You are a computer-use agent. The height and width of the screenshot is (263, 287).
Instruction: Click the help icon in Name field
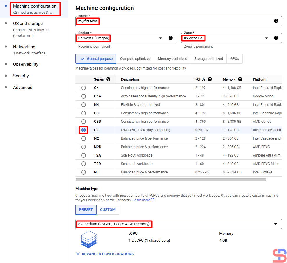(x=276, y=21)
